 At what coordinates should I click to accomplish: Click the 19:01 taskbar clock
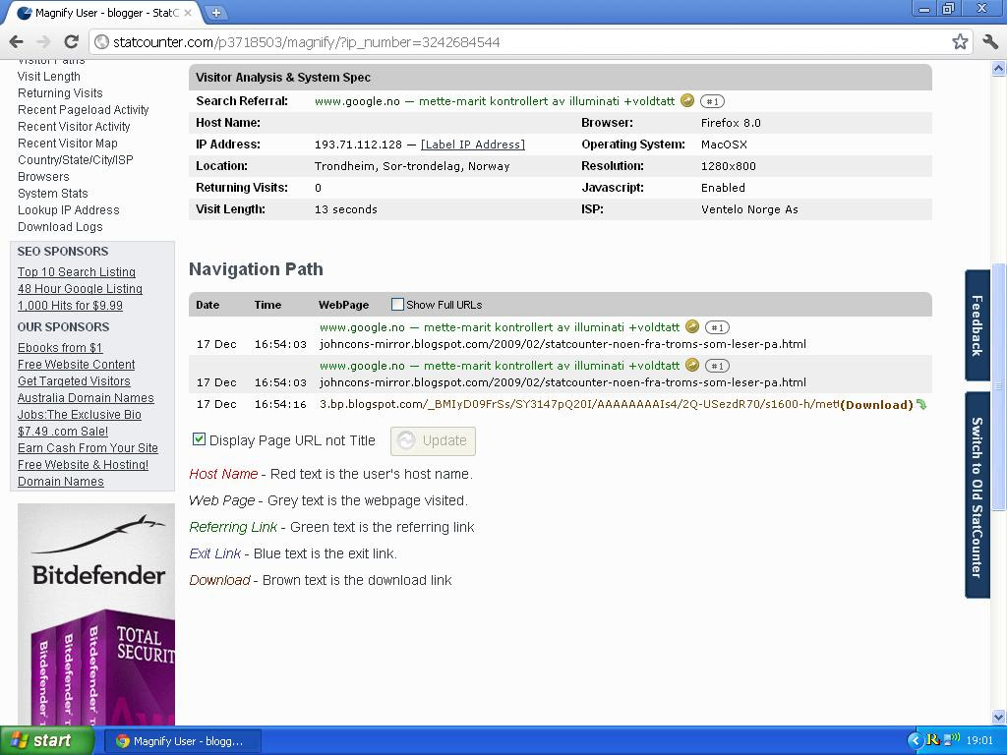point(979,741)
